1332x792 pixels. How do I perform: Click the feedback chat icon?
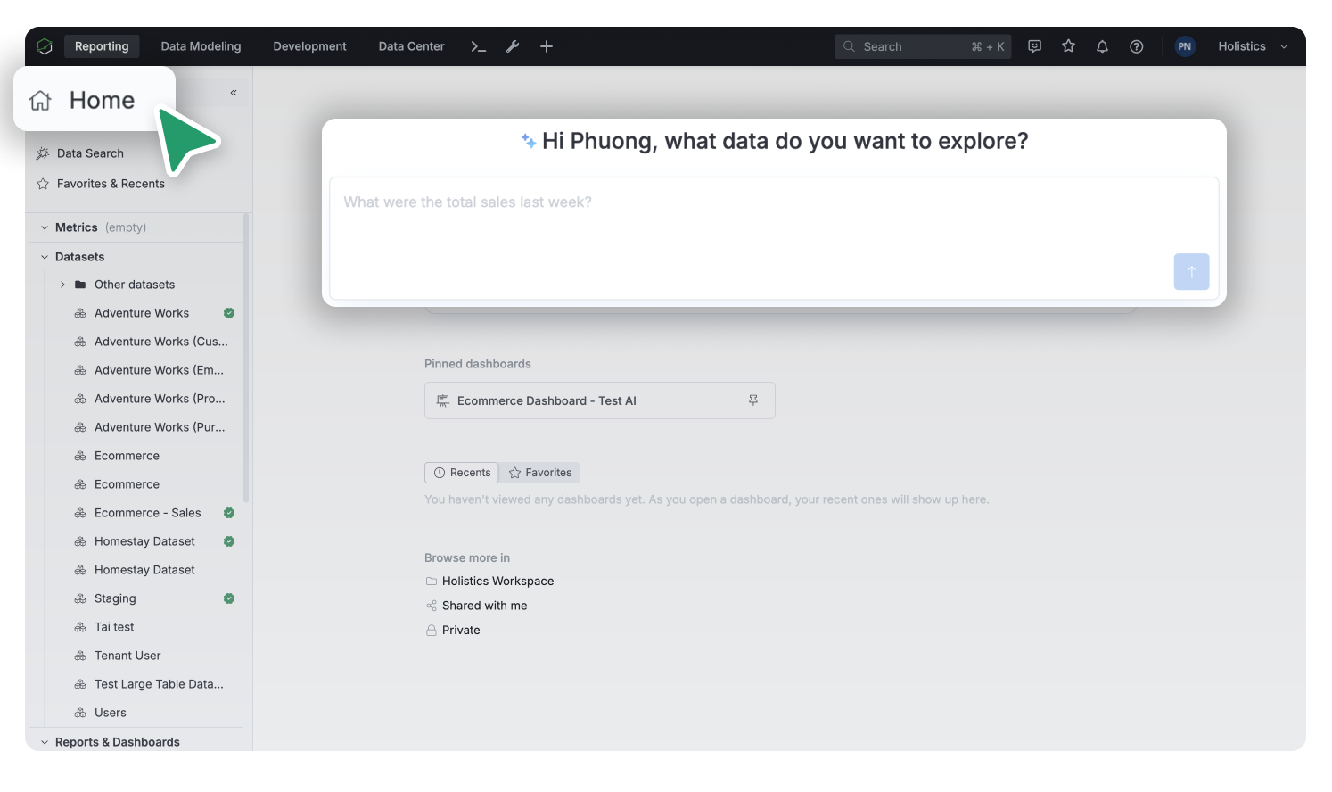click(1034, 46)
